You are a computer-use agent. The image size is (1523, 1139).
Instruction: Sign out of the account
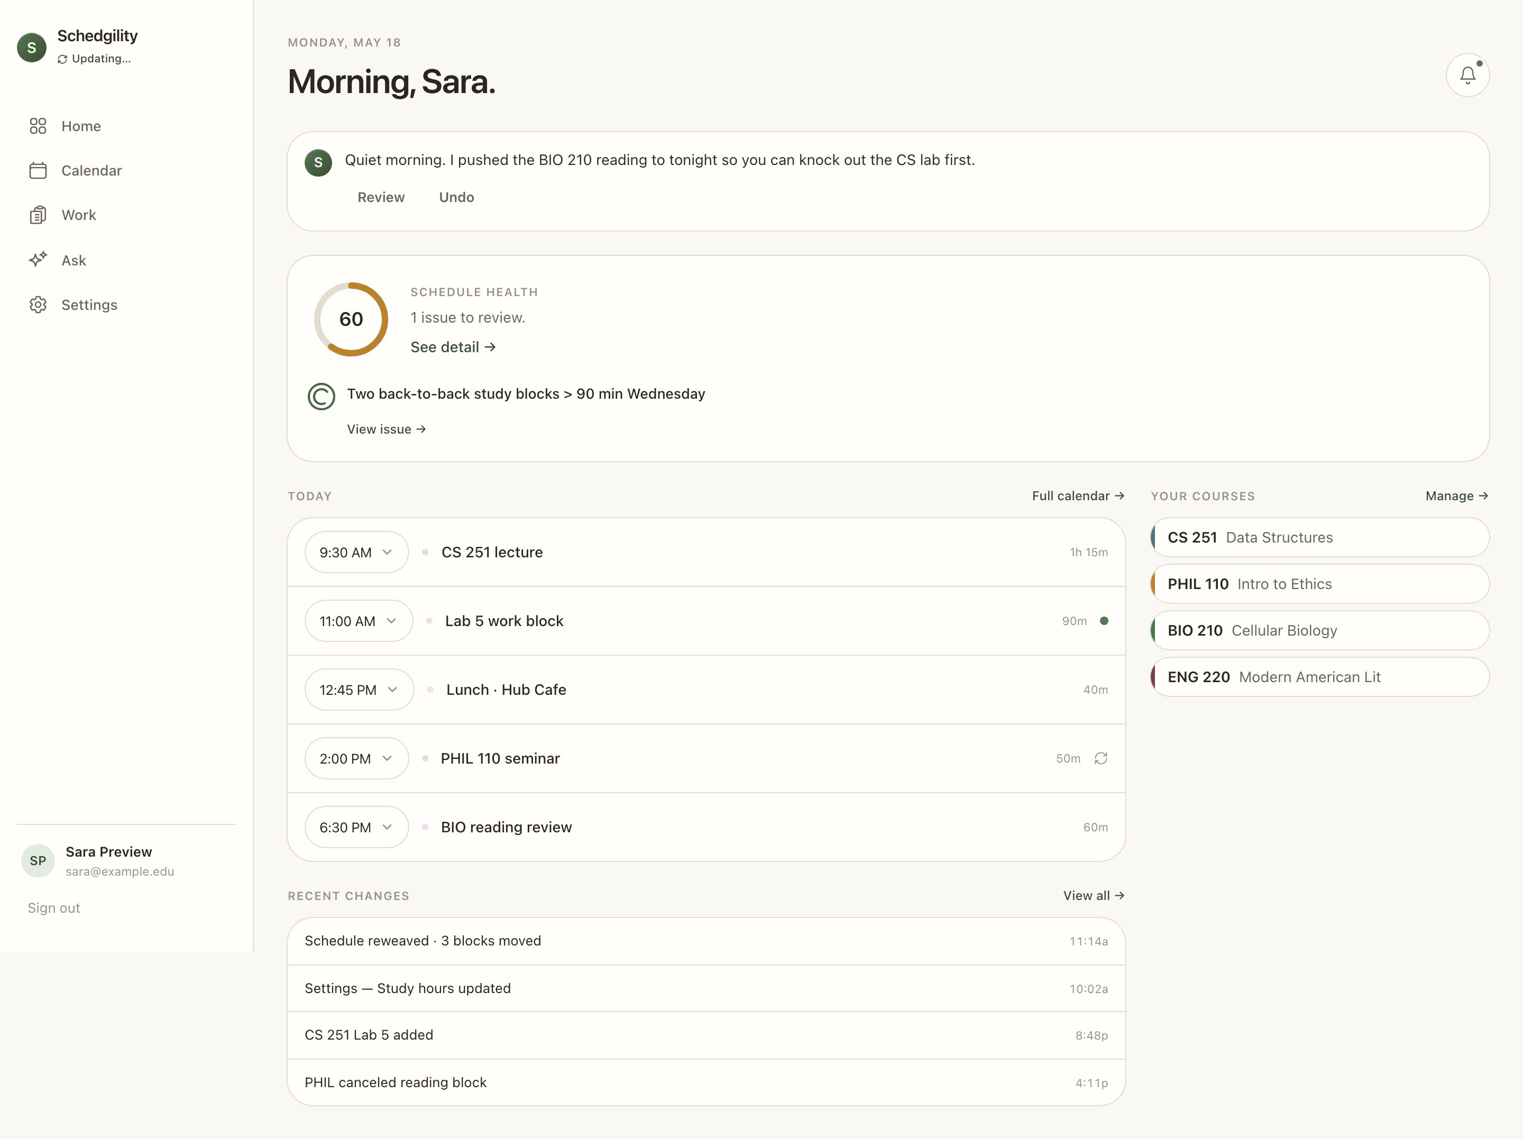54,907
